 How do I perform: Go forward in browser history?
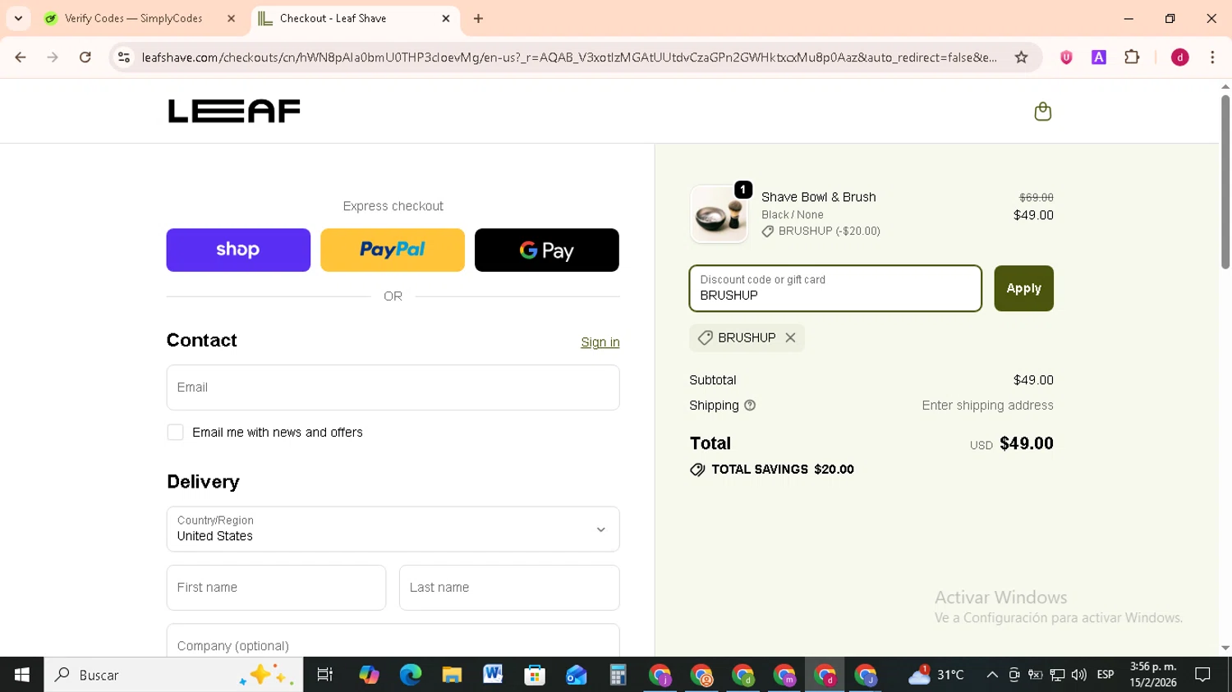click(53, 57)
